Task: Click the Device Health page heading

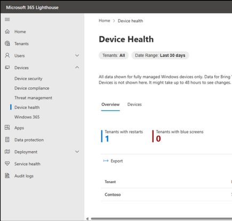Action: (126, 39)
